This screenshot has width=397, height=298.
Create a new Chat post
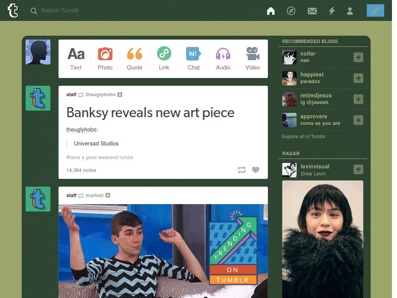coord(194,59)
